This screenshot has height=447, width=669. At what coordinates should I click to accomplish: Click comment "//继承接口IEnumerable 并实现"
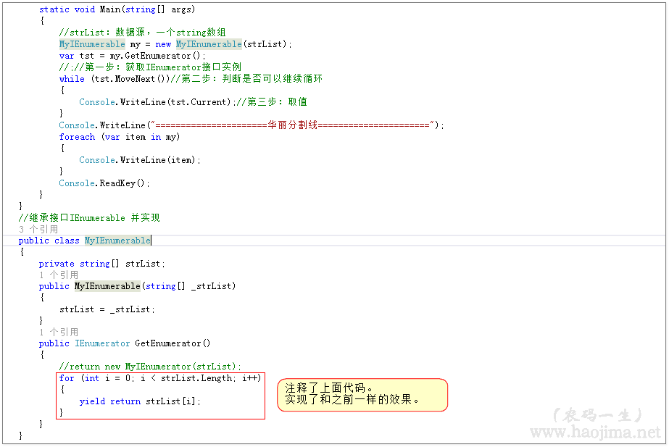pyautogui.click(x=89, y=218)
